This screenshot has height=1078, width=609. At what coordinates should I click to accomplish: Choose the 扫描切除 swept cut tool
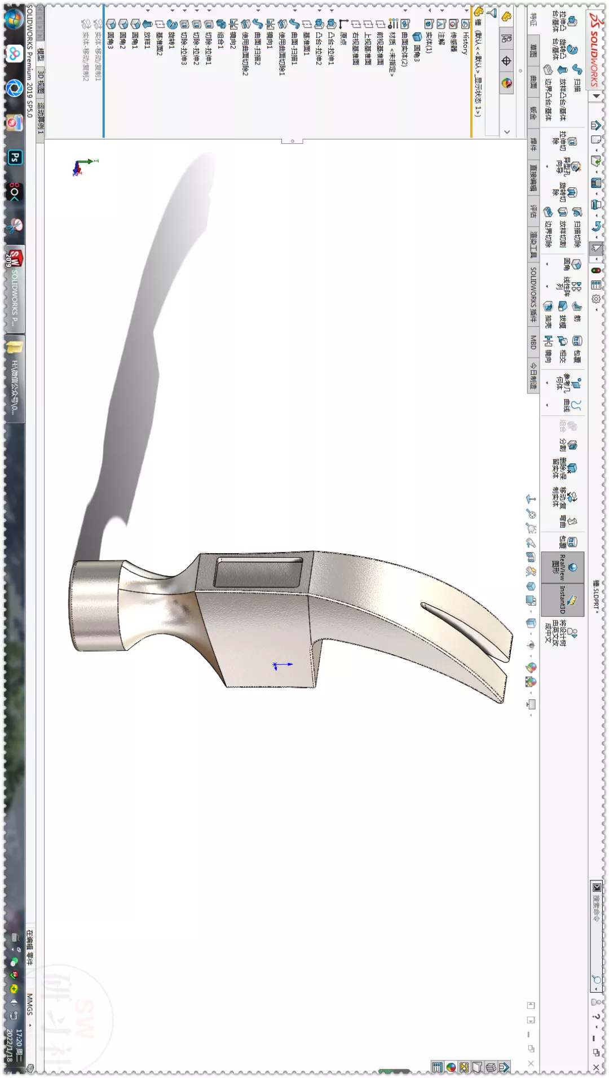click(x=577, y=227)
